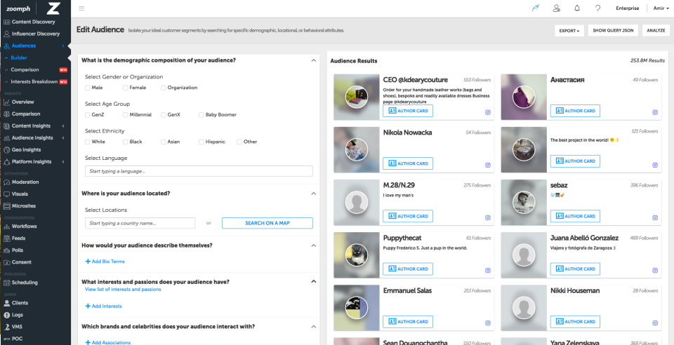Image resolution: width=674 pixels, height=345 pixels.
Task: Collapse the demographic composition section
Action: tap(313, 60)
